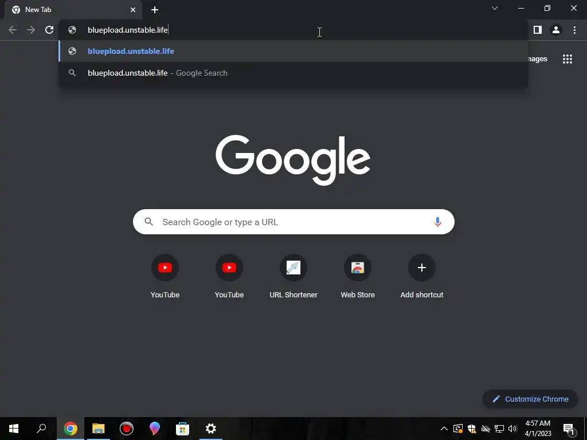587x440 pixels.
Task: Open the first YouTube shortcut
Action: pos(165,277)
